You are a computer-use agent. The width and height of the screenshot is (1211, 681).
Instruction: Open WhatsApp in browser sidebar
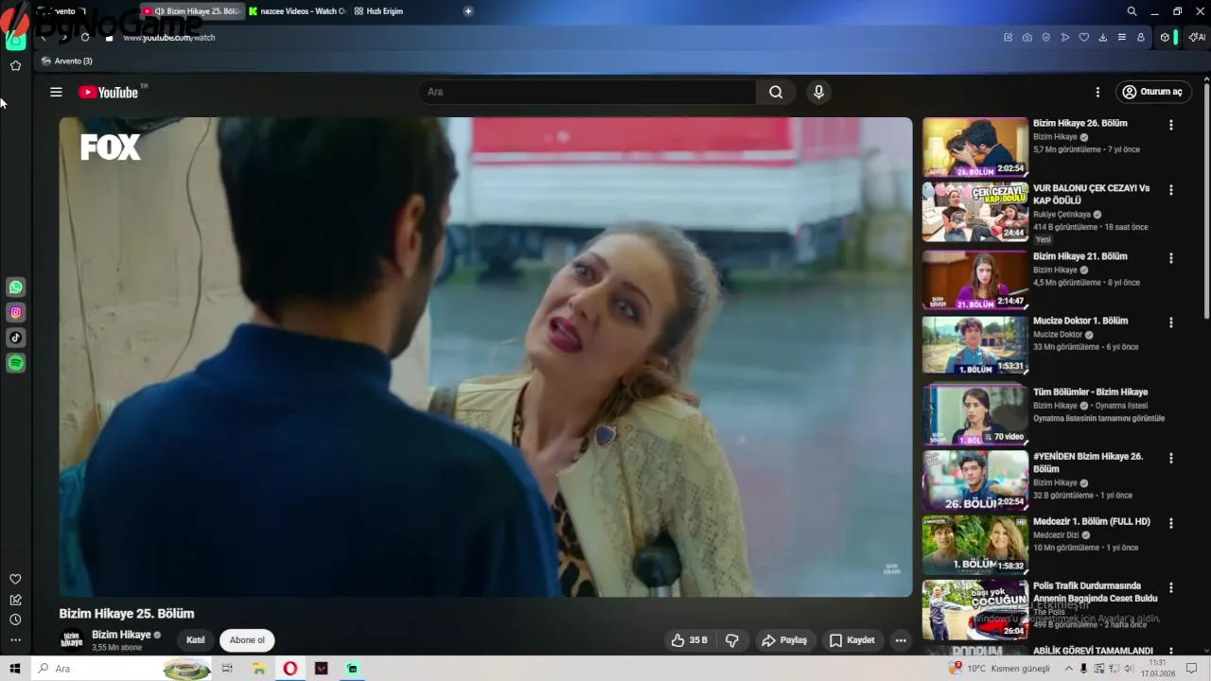(16, 287)
